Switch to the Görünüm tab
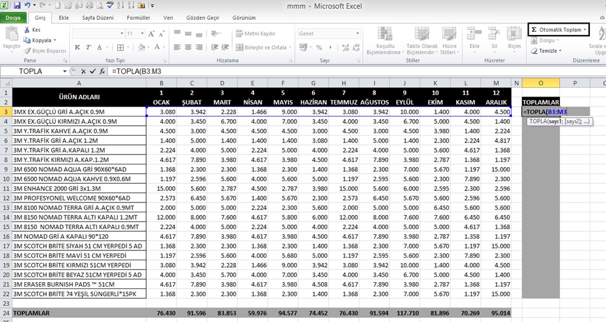Viewport: 606px width, 322px height. (244, 17)
